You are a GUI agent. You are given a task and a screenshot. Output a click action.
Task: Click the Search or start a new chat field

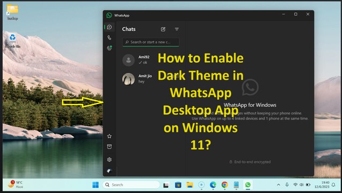(151, 42)
